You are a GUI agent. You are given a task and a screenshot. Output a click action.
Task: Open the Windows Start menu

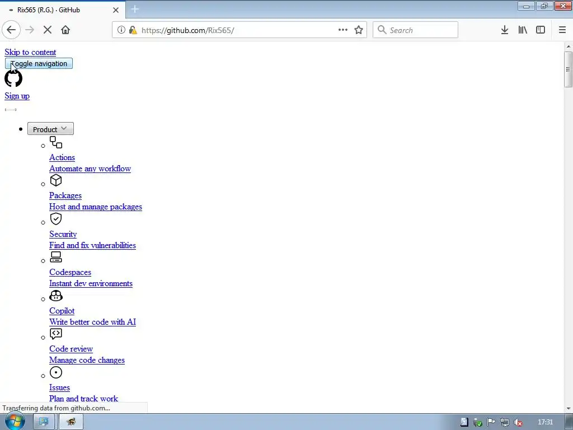15,421
